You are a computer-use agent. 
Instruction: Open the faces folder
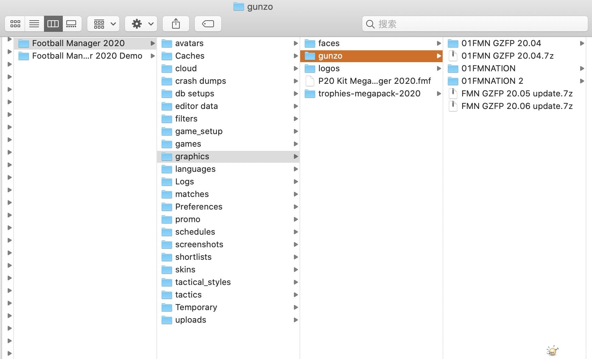[371, 43]
